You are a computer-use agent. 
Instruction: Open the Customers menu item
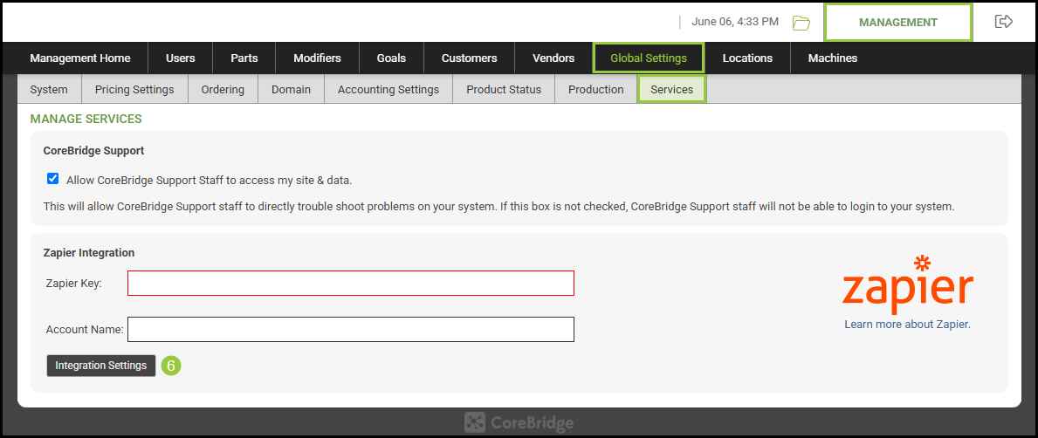pyautogui.click(x=470, y=58)
